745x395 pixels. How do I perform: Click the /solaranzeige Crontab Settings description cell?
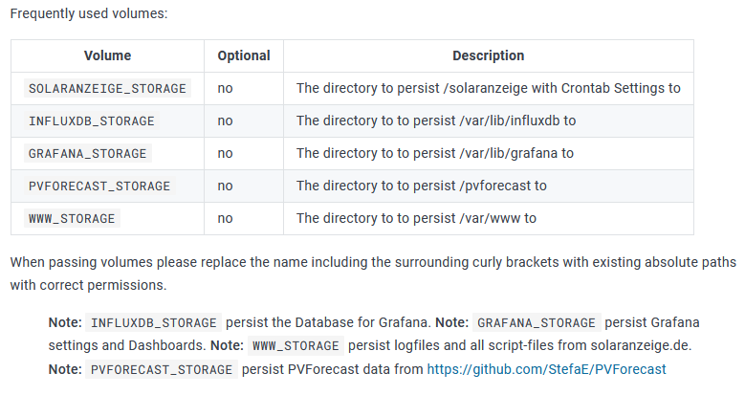pyautogui.click(x=488, y=88)
